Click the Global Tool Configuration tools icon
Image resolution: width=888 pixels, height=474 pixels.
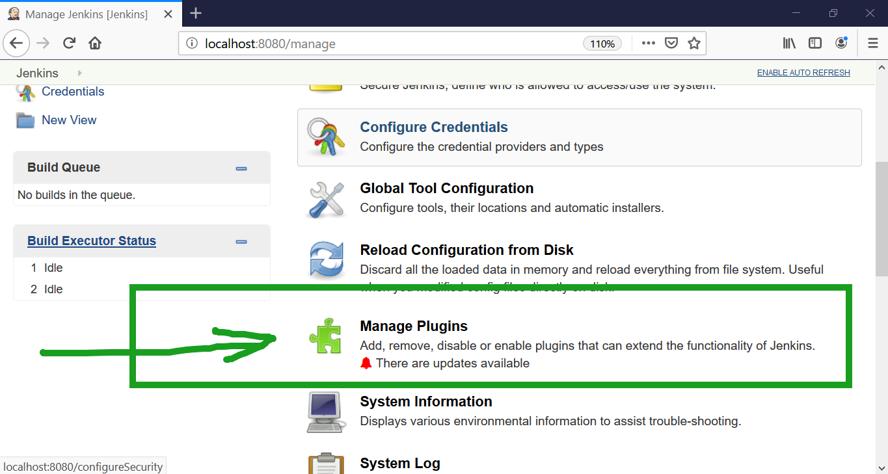click(326, 199)
